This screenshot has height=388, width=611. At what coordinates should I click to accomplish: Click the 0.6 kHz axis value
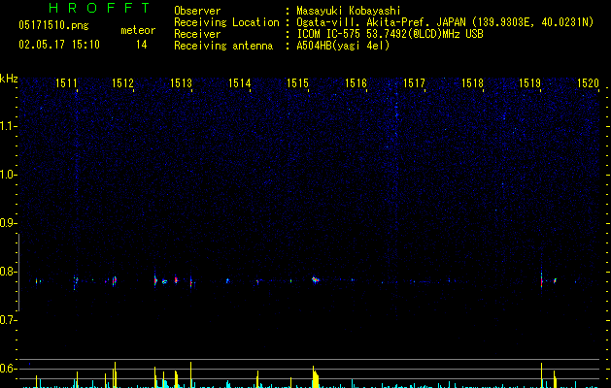click(x=8, y=369)
